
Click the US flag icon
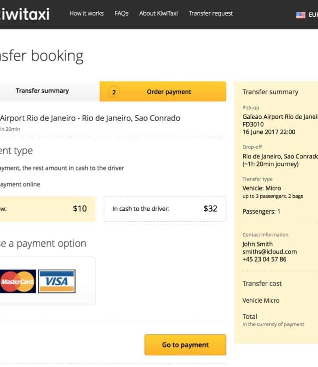click(301, 15)
